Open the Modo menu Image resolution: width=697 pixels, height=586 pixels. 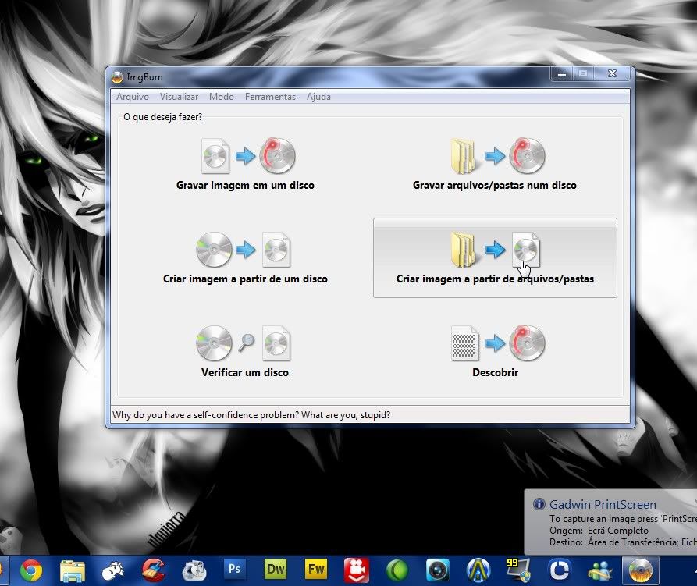(x=221, y=97)
